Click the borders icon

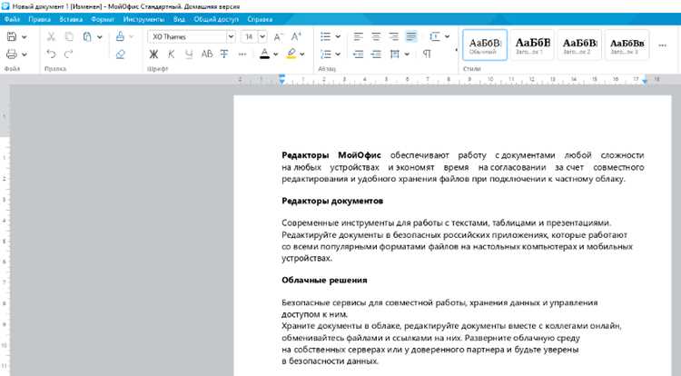(x=395, y=54)
